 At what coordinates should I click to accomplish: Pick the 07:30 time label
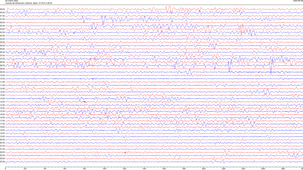tap(2, 59)
